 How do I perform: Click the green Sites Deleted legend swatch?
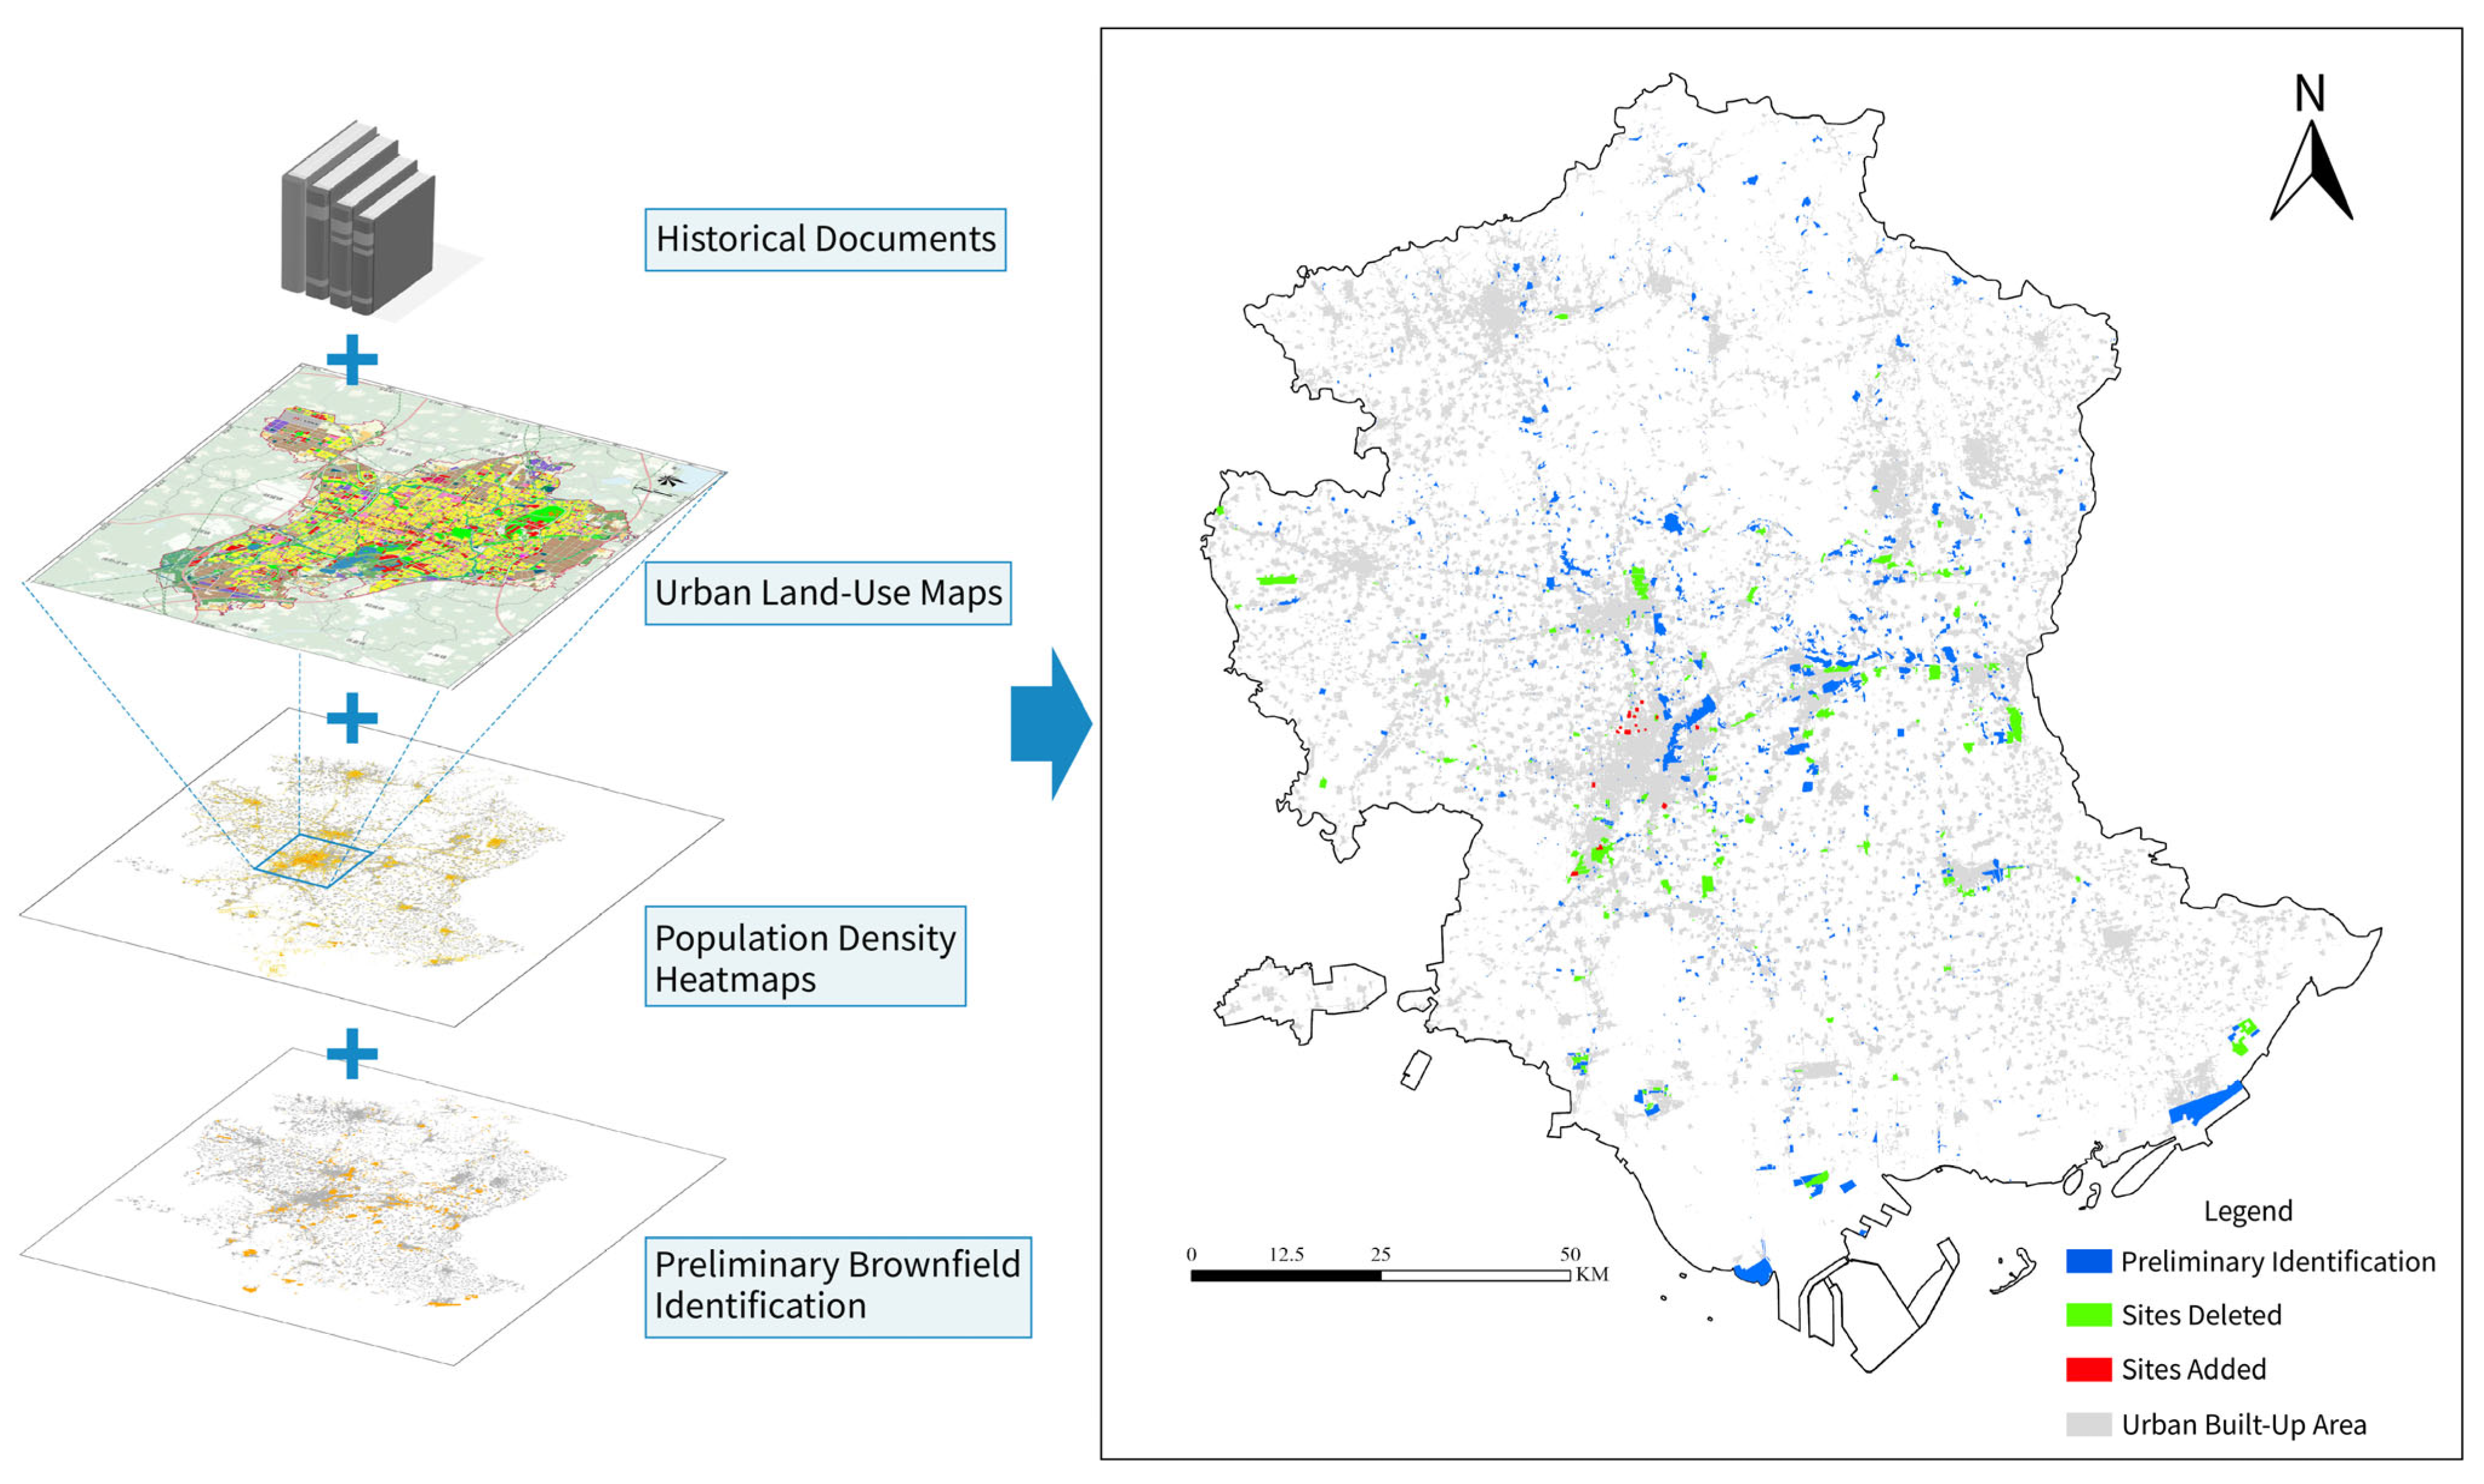(2088, 1315)
